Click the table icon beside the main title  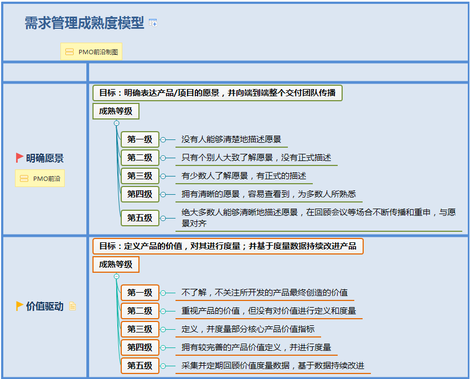[x=153, y=23]
